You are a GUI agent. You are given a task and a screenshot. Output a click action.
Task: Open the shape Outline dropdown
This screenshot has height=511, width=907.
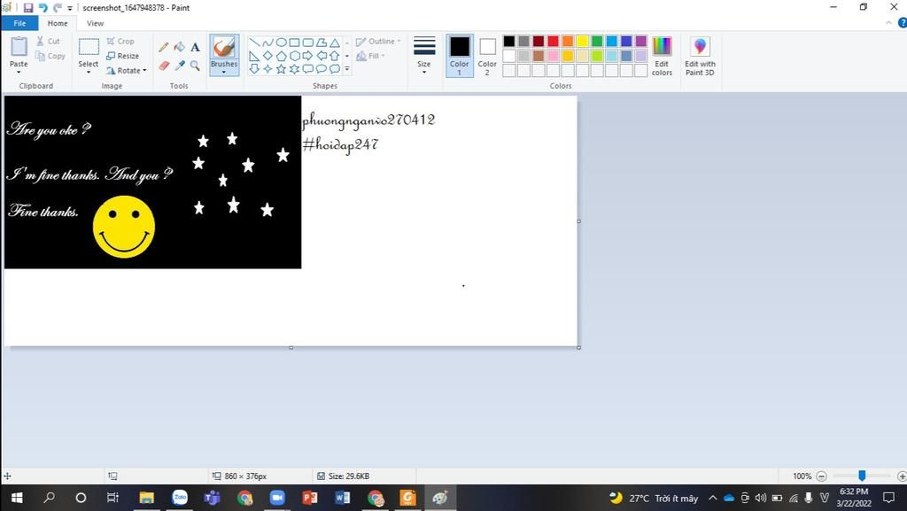[x=378, y=41]
